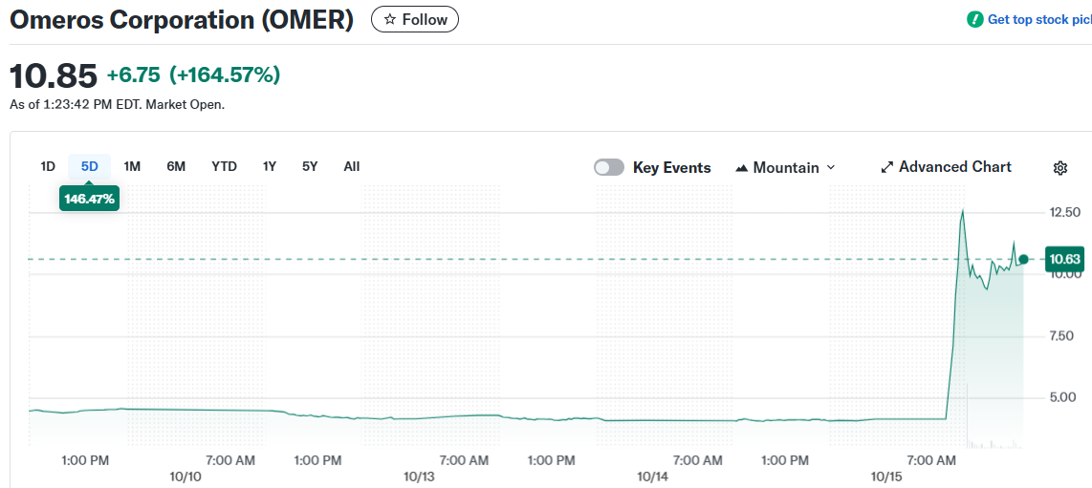
Task: Click the green dot on the price line
Action: pos(1023,259)
